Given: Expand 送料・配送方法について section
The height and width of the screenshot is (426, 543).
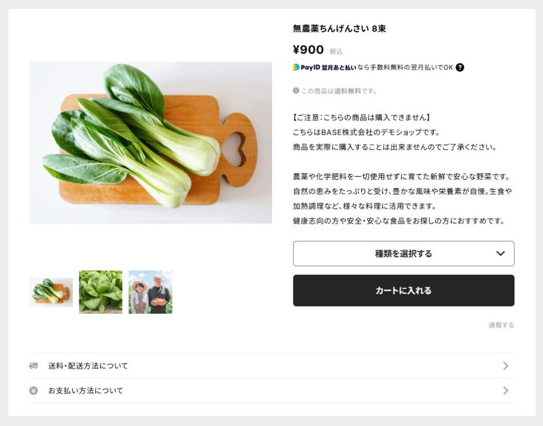Looking at the screenshot, I should 272,366.
